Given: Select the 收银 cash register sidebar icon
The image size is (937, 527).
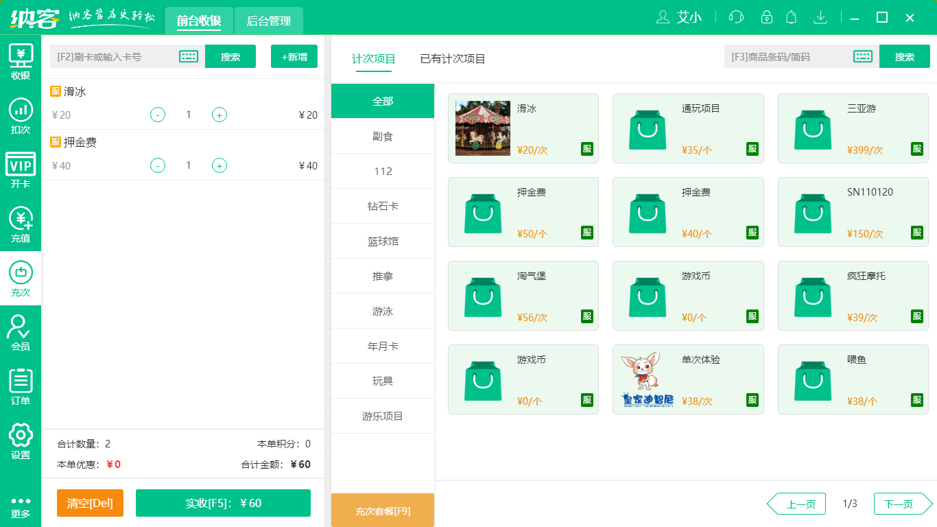Looking at the screenshot, I should [x=21, y=58].
